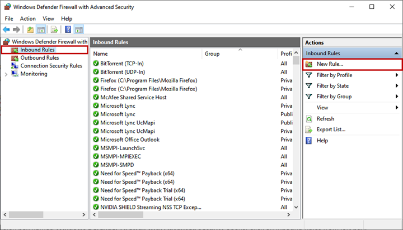Open the Help toolbar question-mark icon
Image resolution: width=403 pixels, height=230 pixels.
(68, 30)
